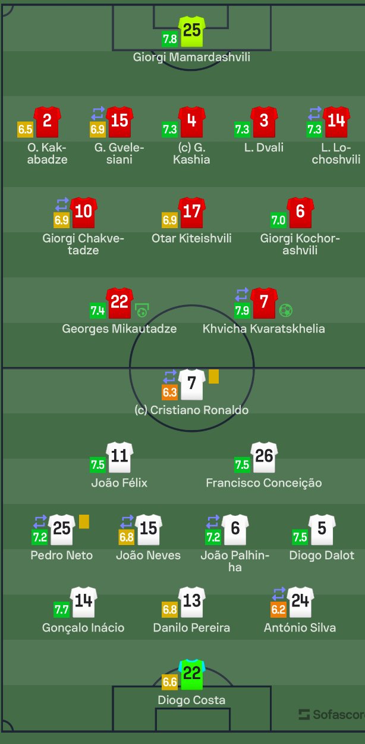
Task: Click Gonçalo Inácio's number 14 shirt
Action: [83, 602]
